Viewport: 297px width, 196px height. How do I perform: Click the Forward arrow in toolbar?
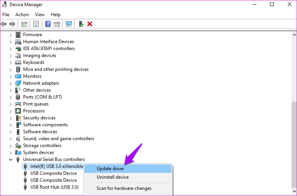point(12,24)
